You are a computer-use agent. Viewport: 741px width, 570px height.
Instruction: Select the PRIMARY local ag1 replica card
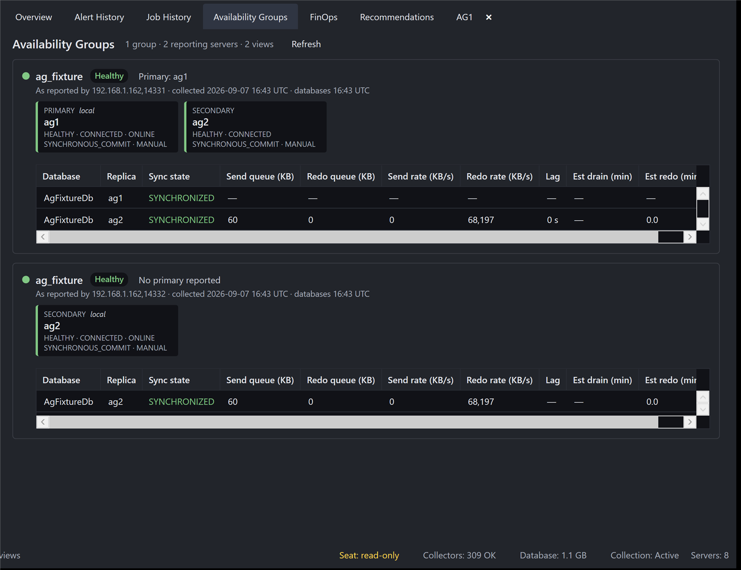107,127
